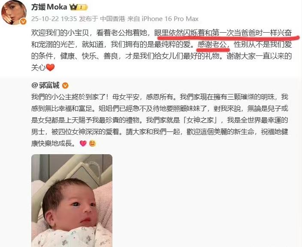
Task: Click the sentence 母女平安，感恩所有
Action: point(142,97)
